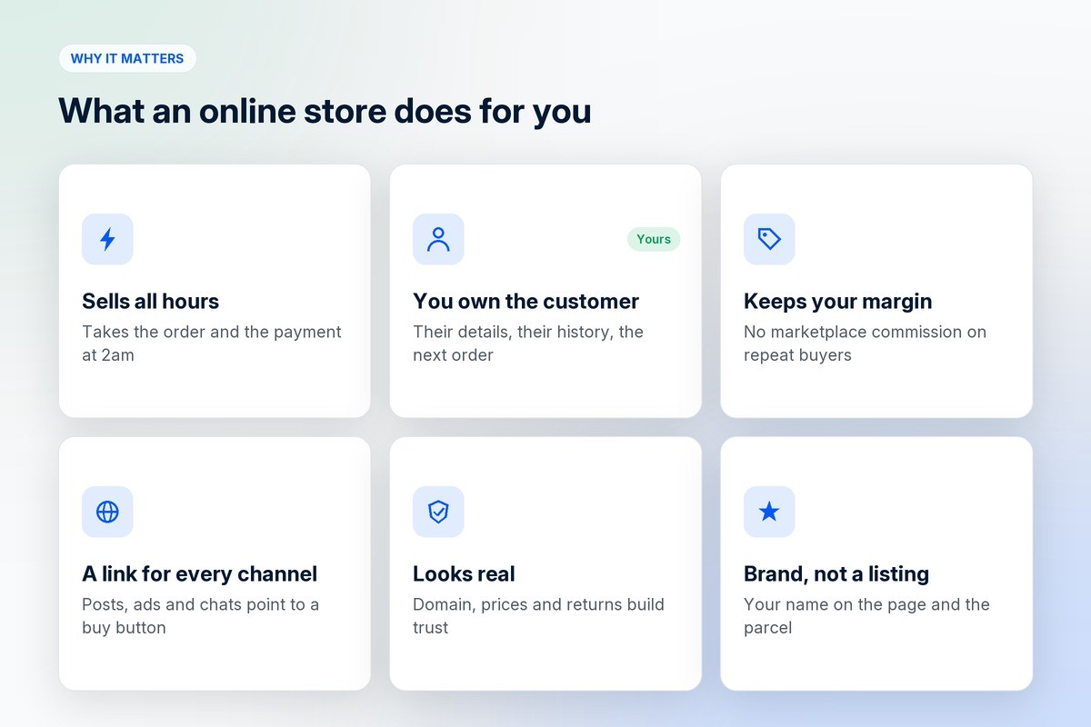Select A link for every channel title
1091x727 pixels.
[x=200, y=573]
